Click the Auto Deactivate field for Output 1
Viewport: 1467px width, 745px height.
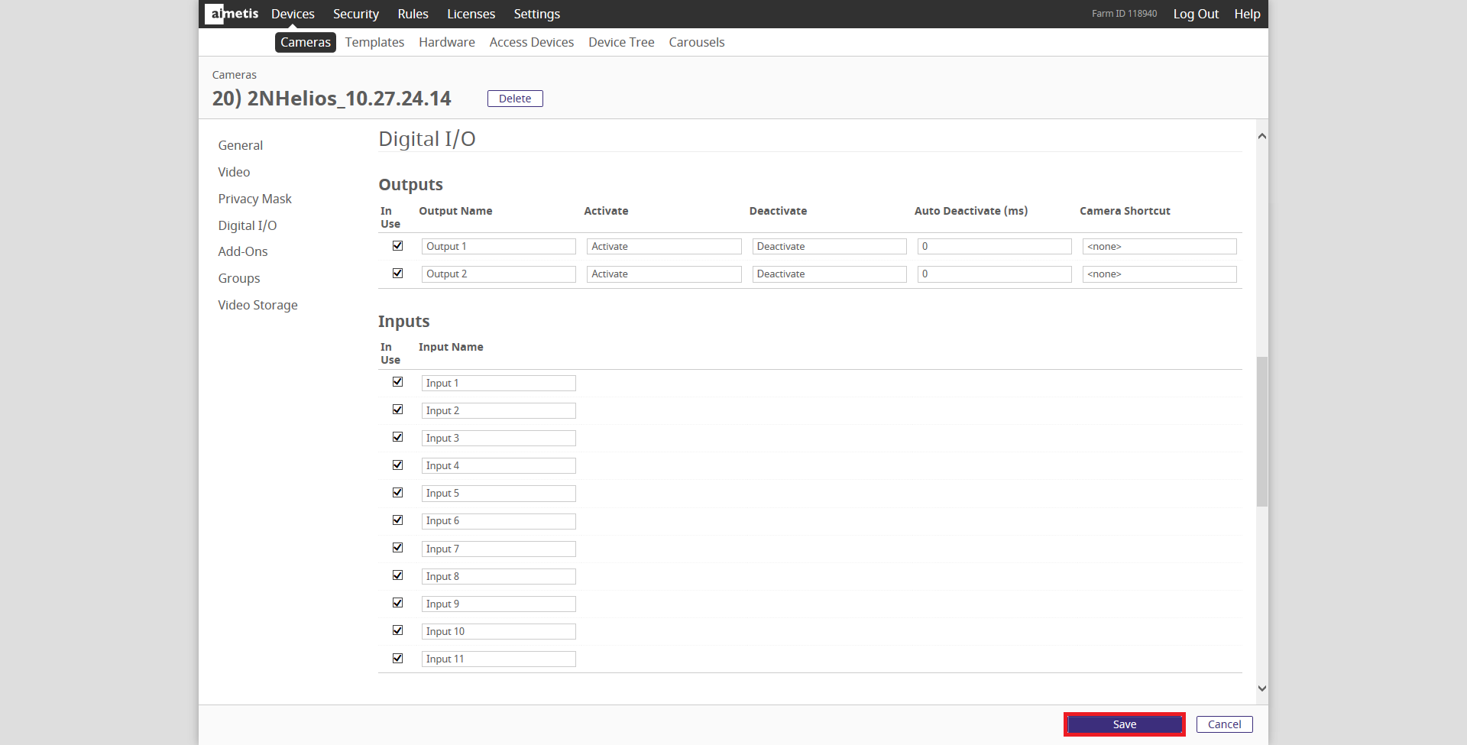tap(994, 247)
